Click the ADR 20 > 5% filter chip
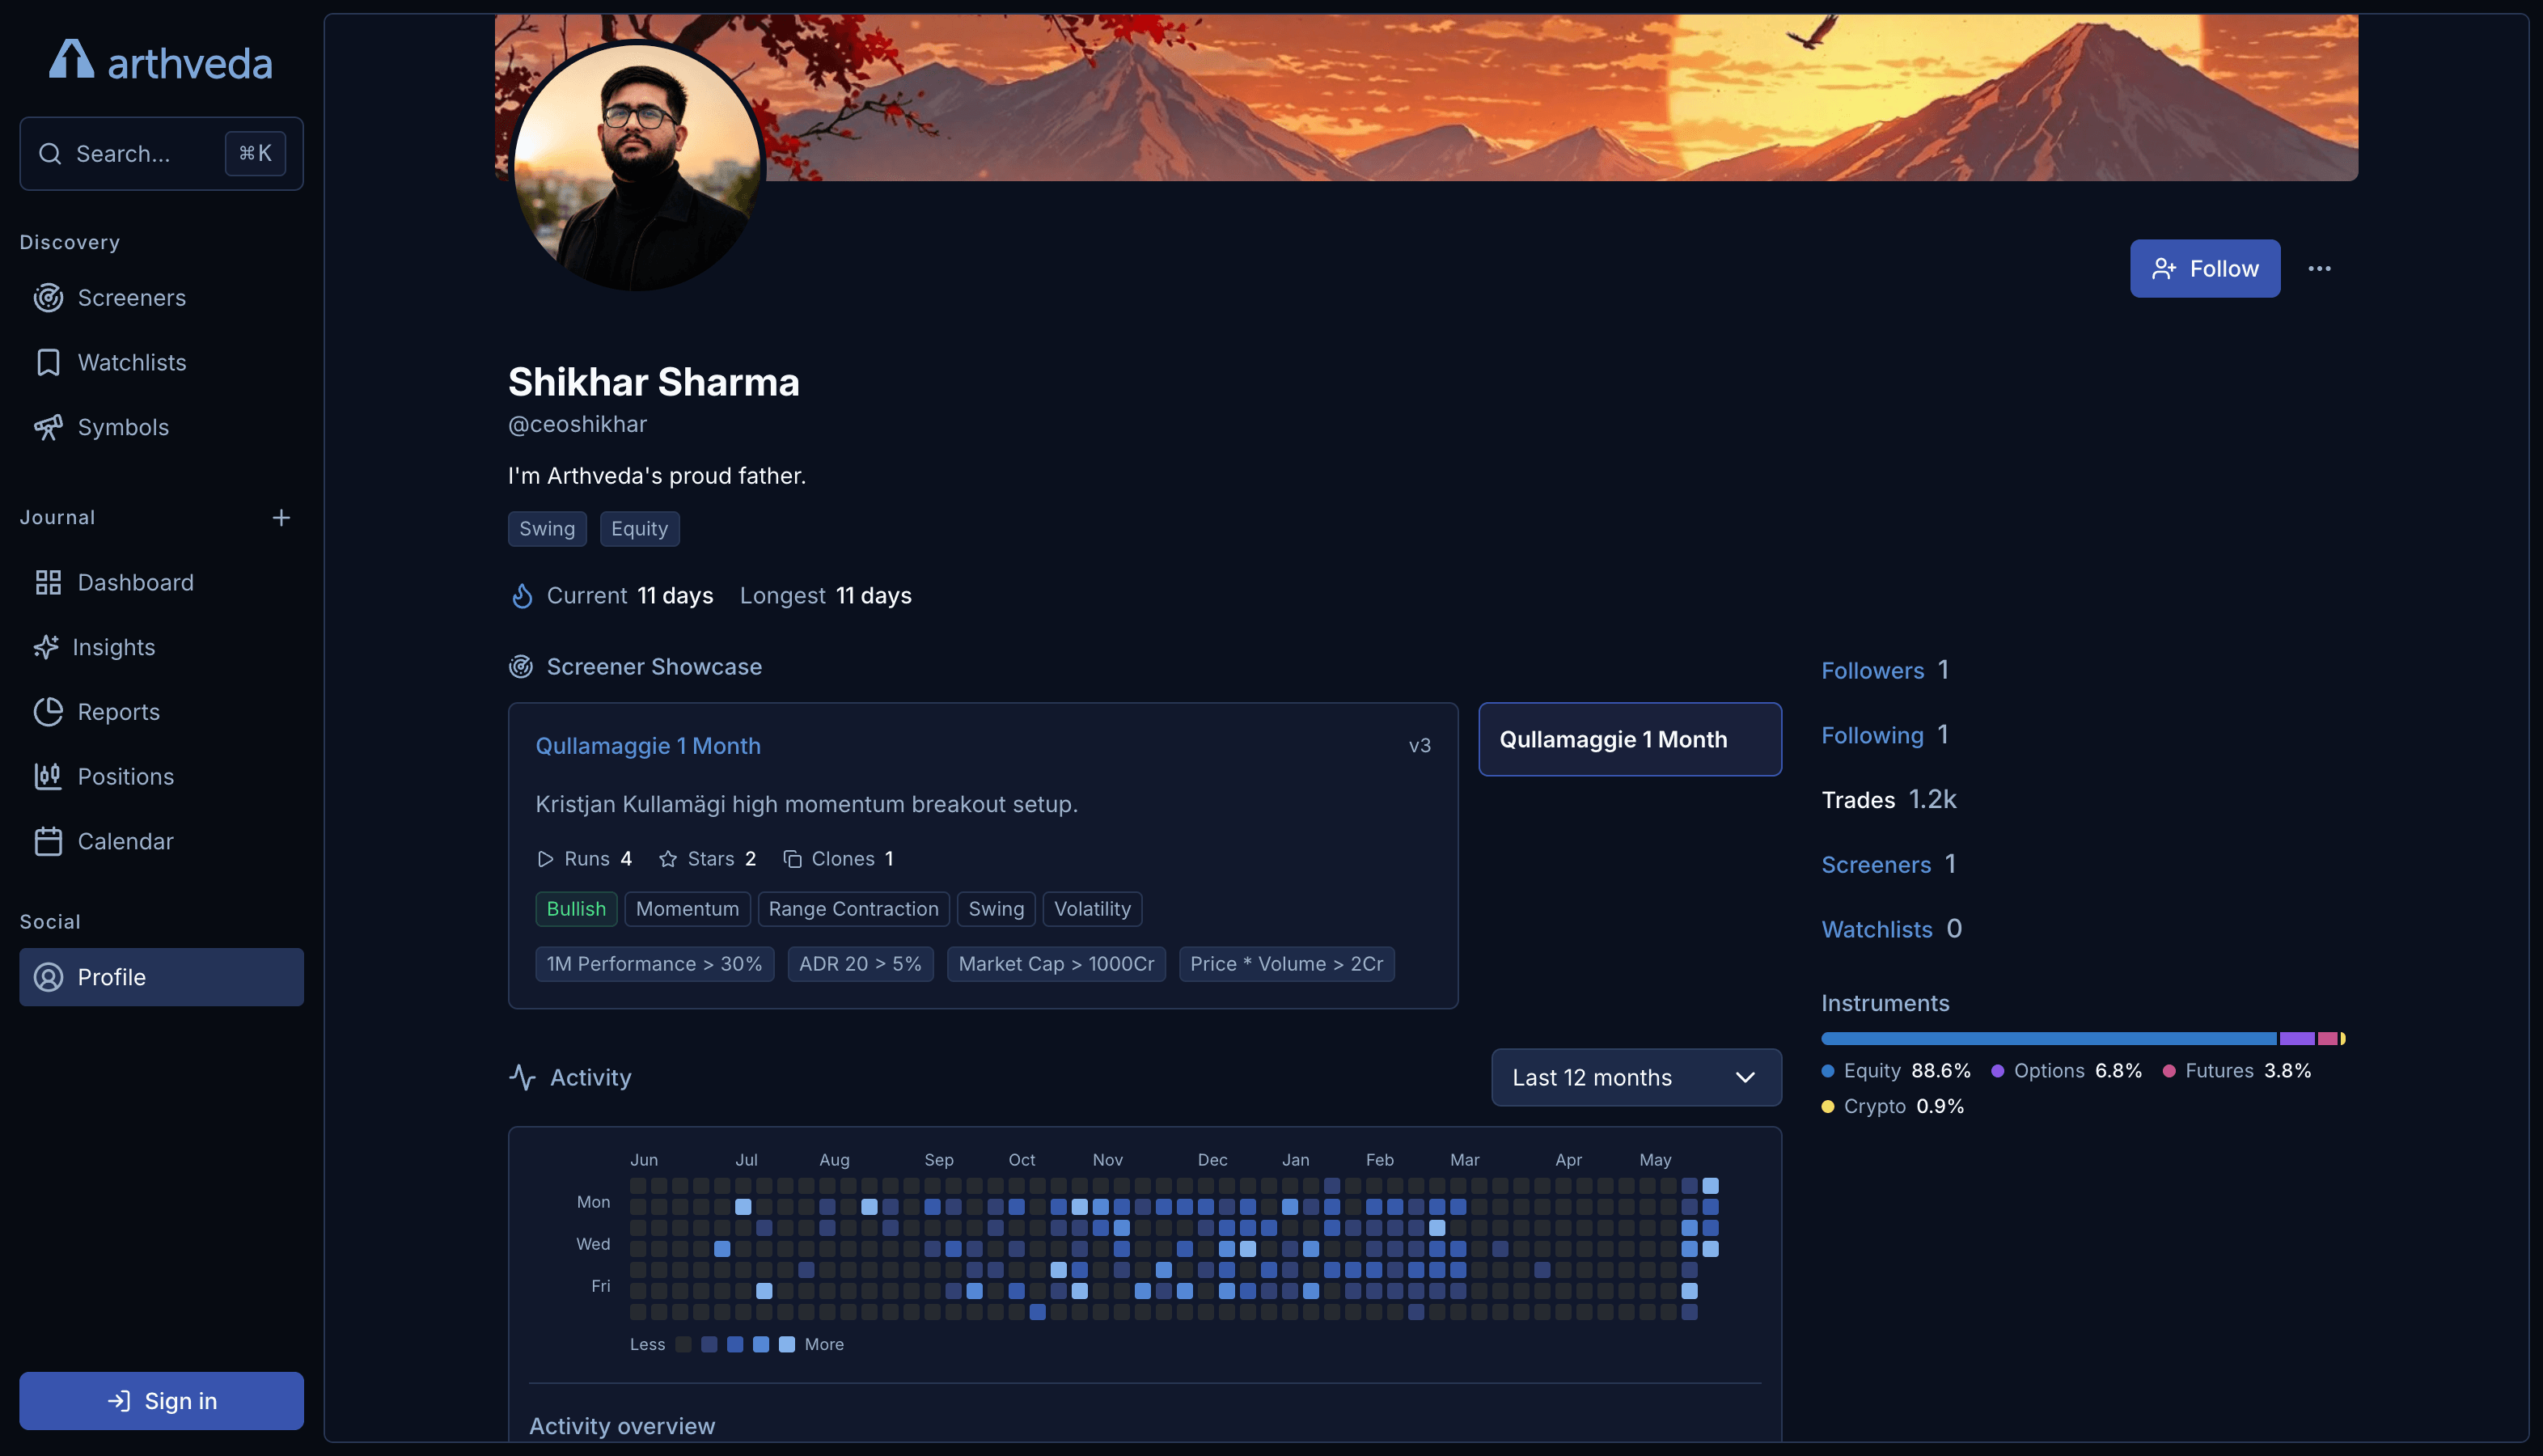The image size is (2543, 1456). (860, 964)
